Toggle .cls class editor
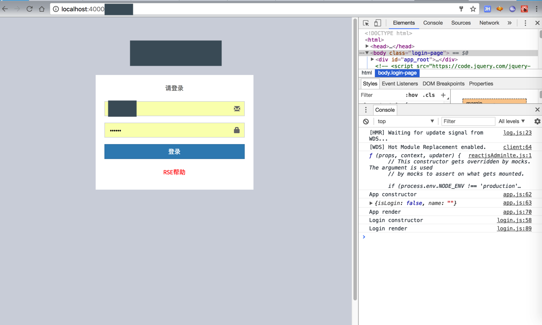542x325 pixels. [429, 95]
